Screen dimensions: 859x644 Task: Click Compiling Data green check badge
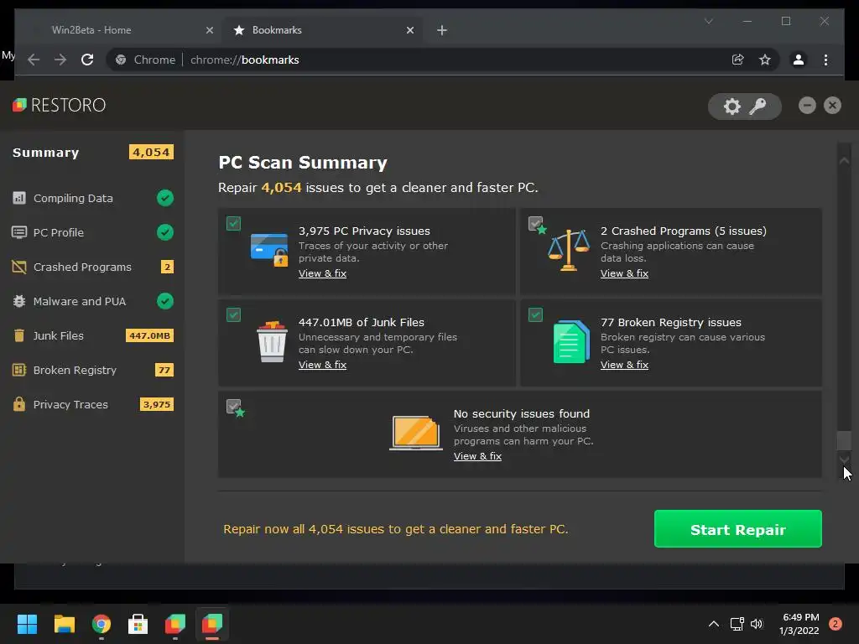coord(165,198)
